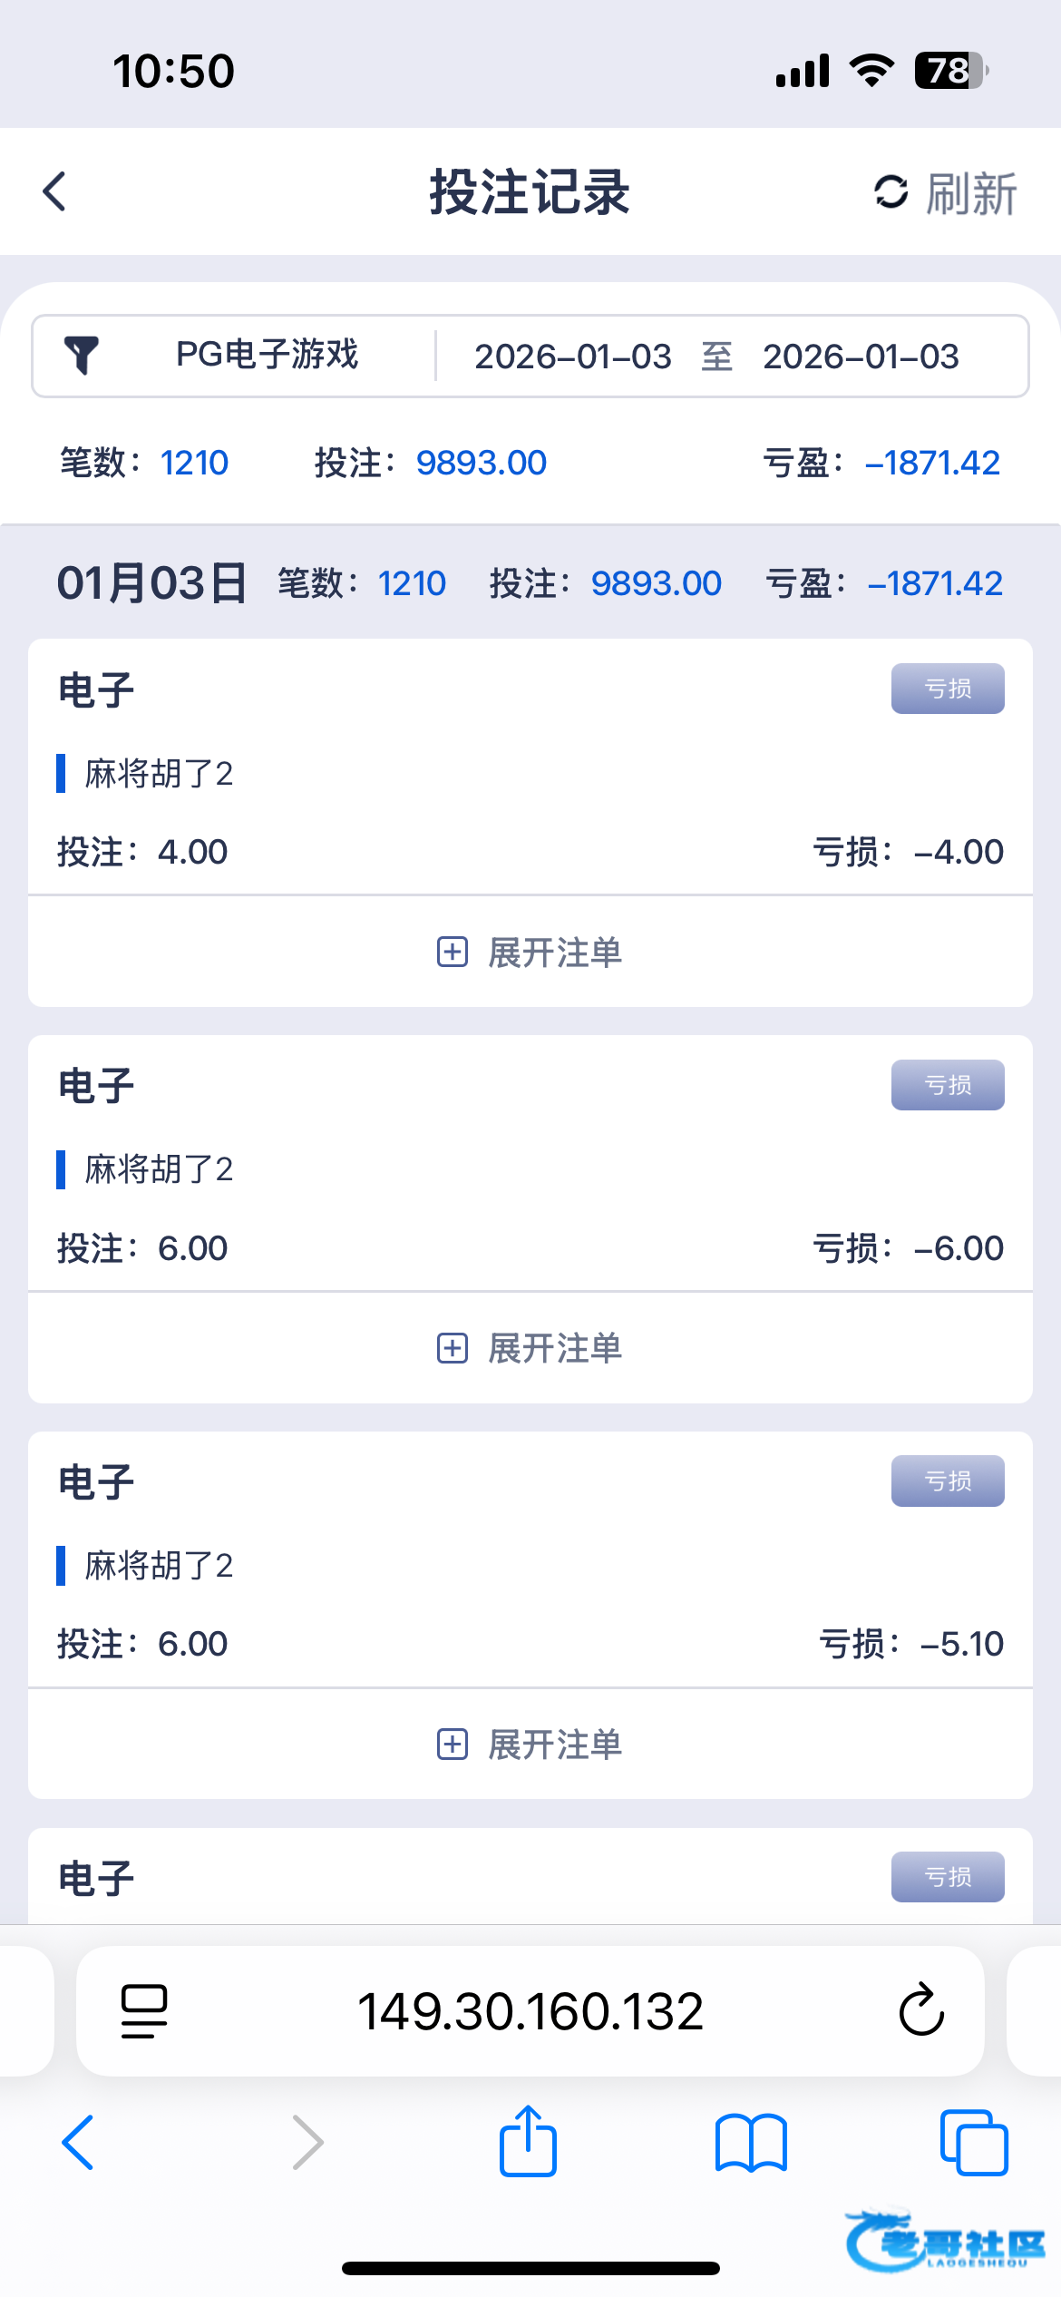The height and width of the screenshot is (2297, 1061).
Task: Open Safari bookmarks
Action: (x=751, y=2143)
